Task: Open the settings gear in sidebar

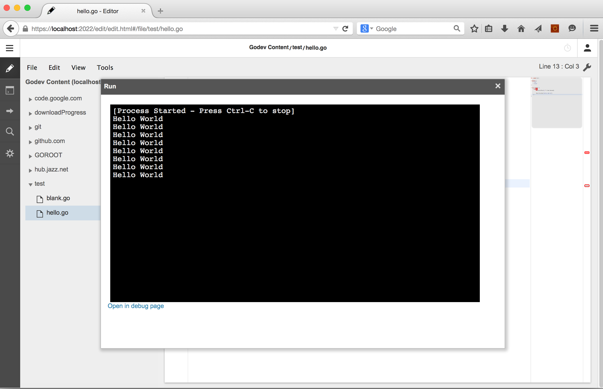Action: (x=10, y=153)
